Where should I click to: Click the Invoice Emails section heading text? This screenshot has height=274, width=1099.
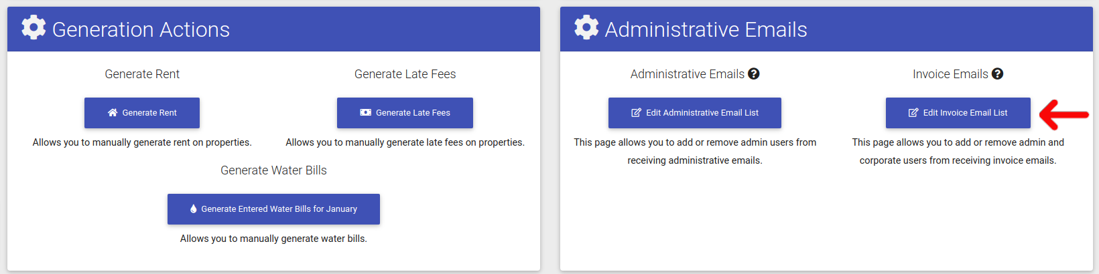[x=950, y=74]
